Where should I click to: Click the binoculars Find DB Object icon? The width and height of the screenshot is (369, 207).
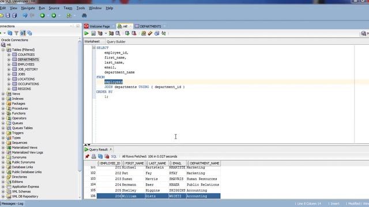tap(84, 16)
